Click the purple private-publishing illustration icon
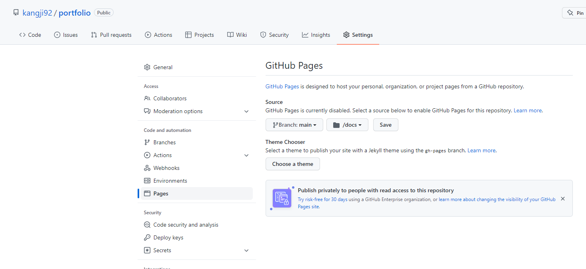The width and height of the screenshot is (586, 269). [x=282, y=198]
